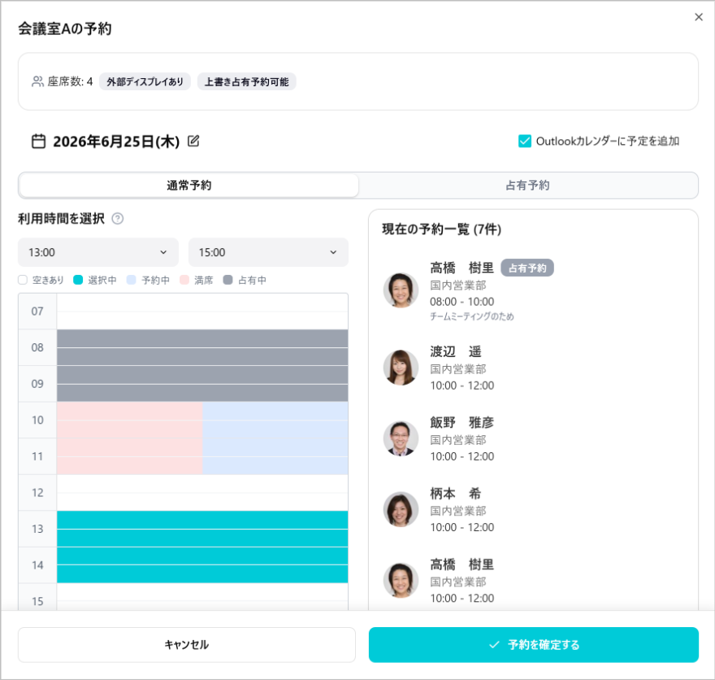
Task: Click the pink 満席 block at 10
Action: point(129,420)
